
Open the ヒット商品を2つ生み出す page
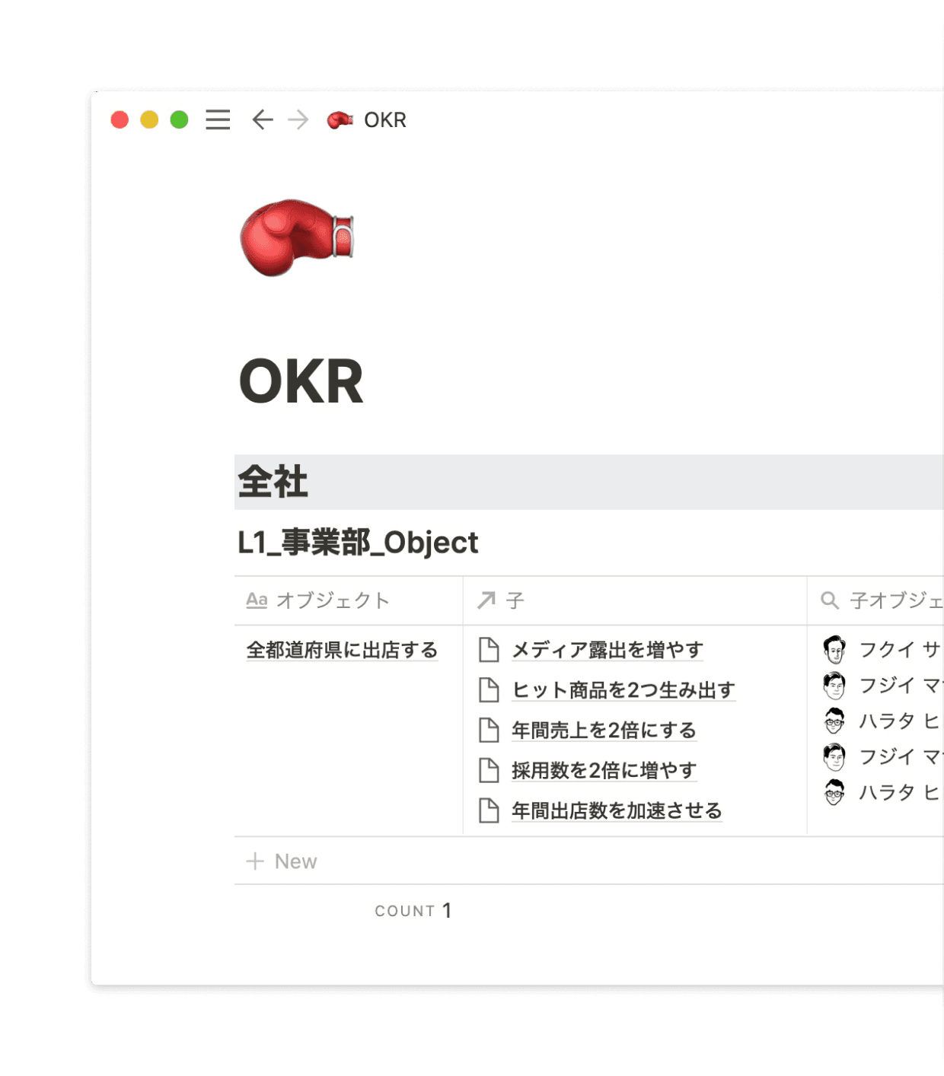[623, 690]
